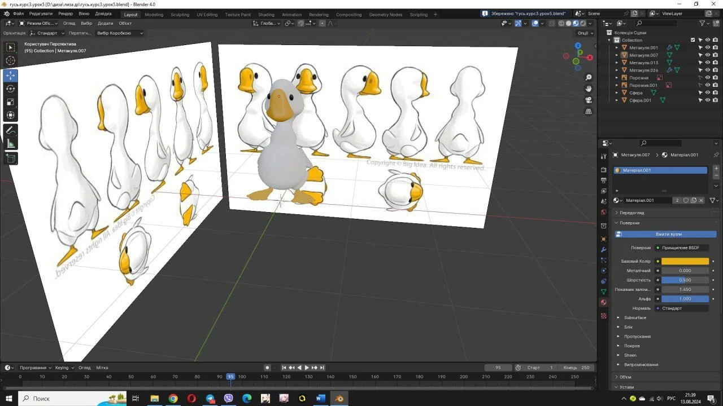Viewport: 723px width, 406px height.
Task: Select the Measure tool
Action: click(x=11, y=144)
